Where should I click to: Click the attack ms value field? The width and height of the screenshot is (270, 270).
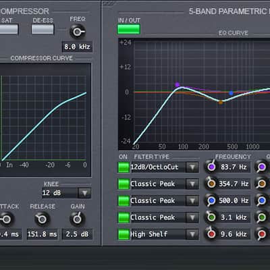pos(11,234)
